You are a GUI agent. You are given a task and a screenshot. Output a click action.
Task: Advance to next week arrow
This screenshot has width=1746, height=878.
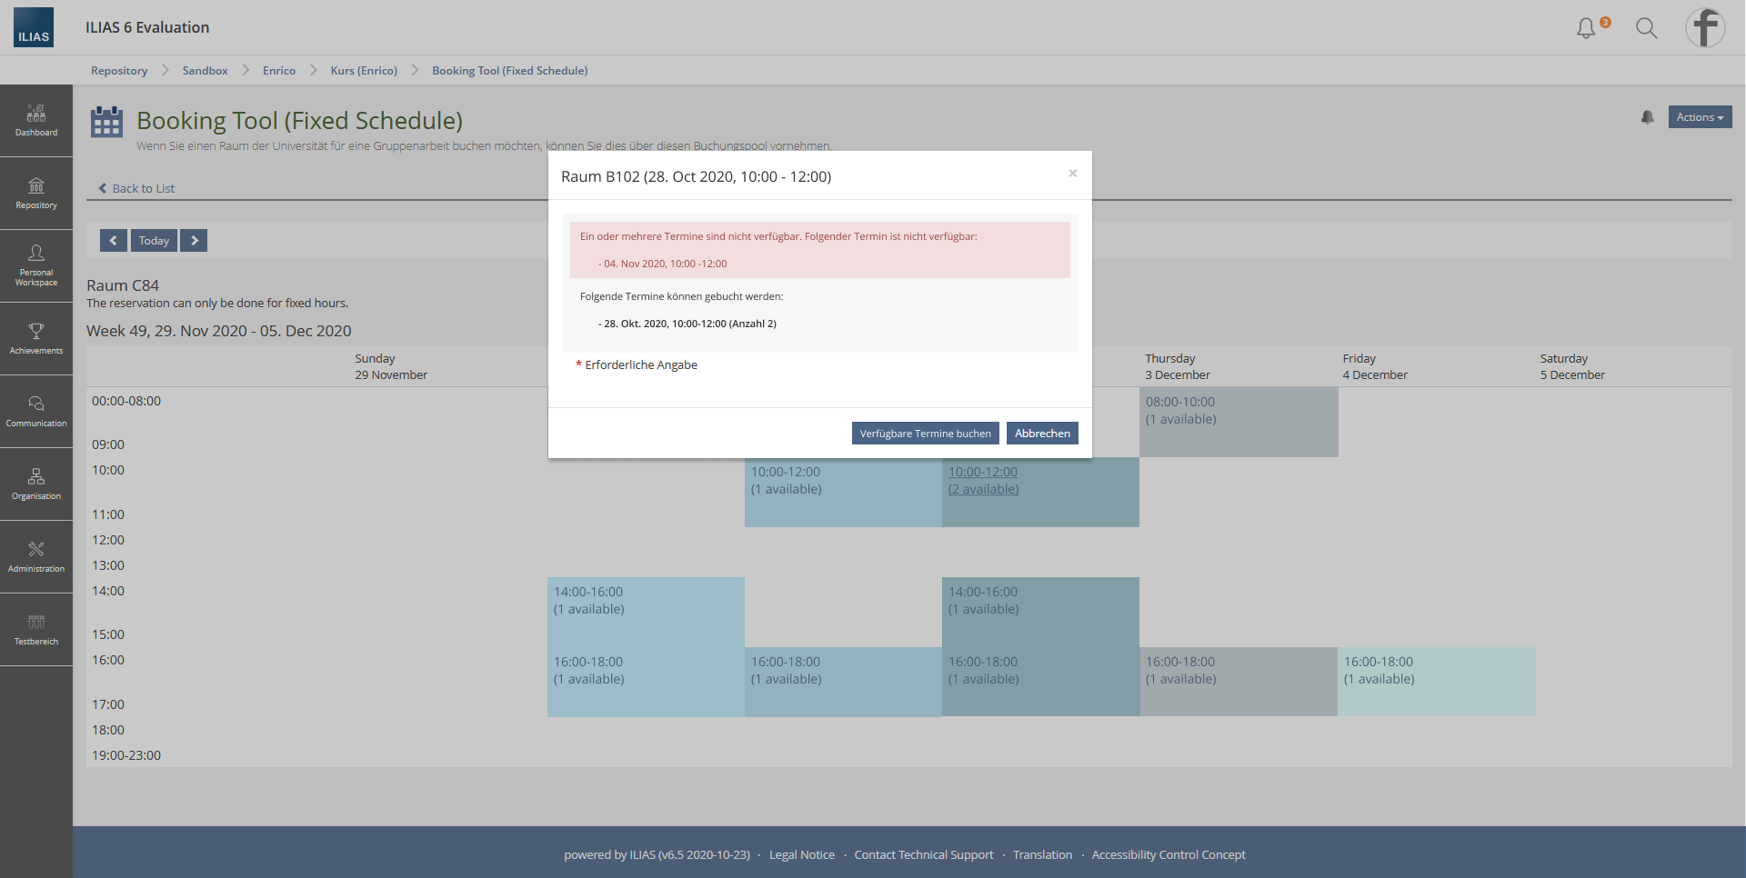click(x=194, y=240)
